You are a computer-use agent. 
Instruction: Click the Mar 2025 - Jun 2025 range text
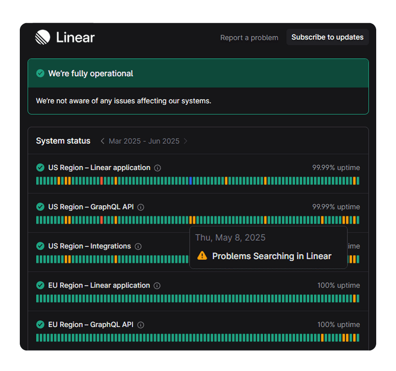[x=144, y=141]
